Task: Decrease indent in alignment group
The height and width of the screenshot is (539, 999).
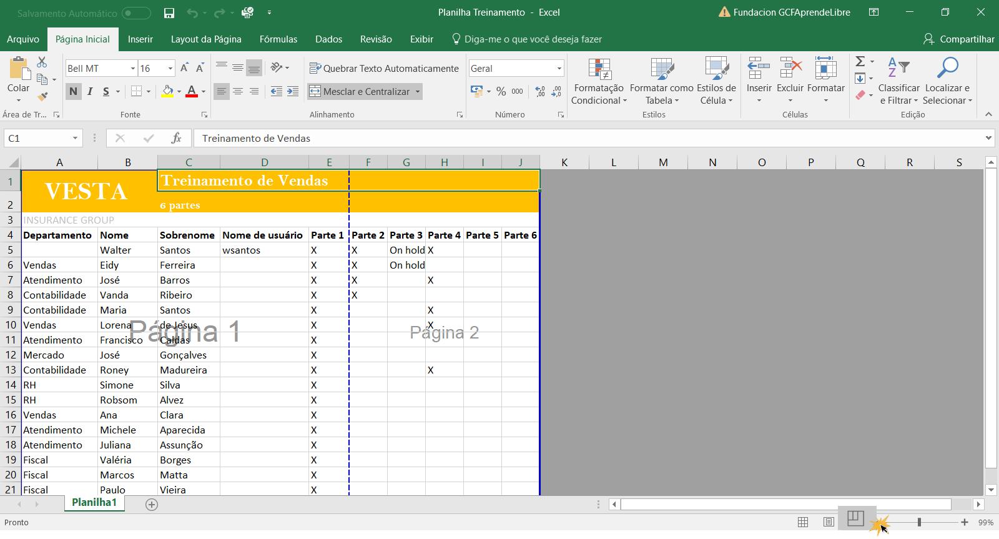Action: 277,91
